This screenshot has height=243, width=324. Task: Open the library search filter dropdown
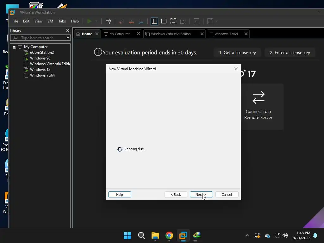[68, 38]
